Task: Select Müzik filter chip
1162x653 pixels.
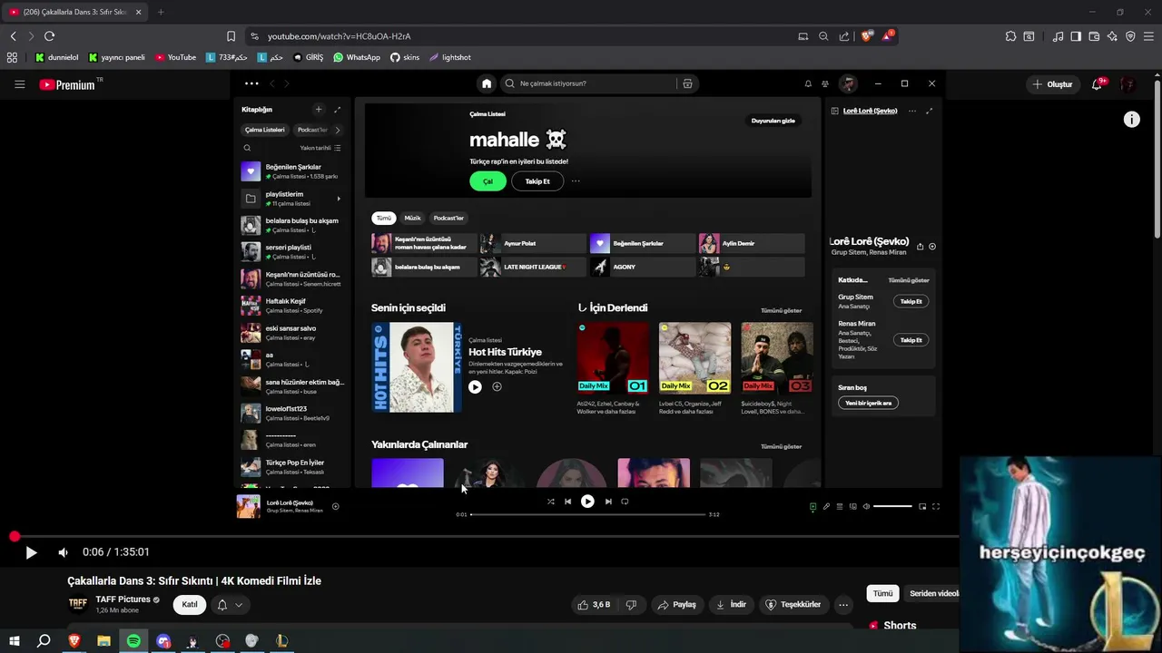Action: click(412, 219)
